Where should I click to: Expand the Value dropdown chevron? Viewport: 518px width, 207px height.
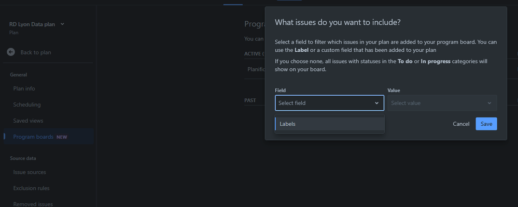[x=489, y=103]
